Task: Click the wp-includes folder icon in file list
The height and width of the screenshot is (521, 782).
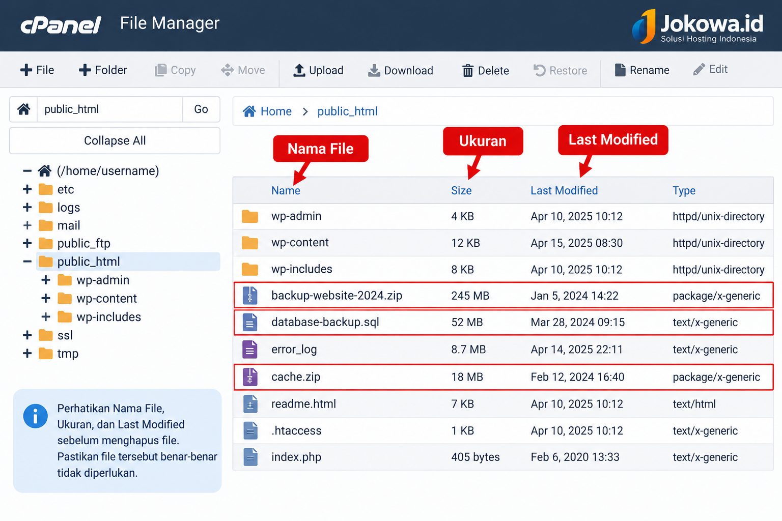Action: (249, 269)
